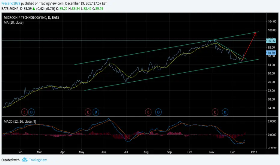The image size is (280, 165).
Task: Click the 72.00 price axis label
Action: [x=271, y=91]
